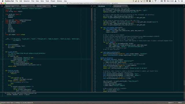Screen dimensions: 185x104
Task: Open the Find menu
Action: pos(33,1)
